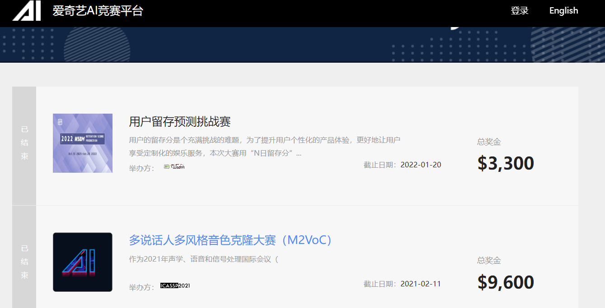
Task: Click 举办方 label in 用户留存预测挑战赛 card
Action: pyautogui.click(x=141, y=168)
